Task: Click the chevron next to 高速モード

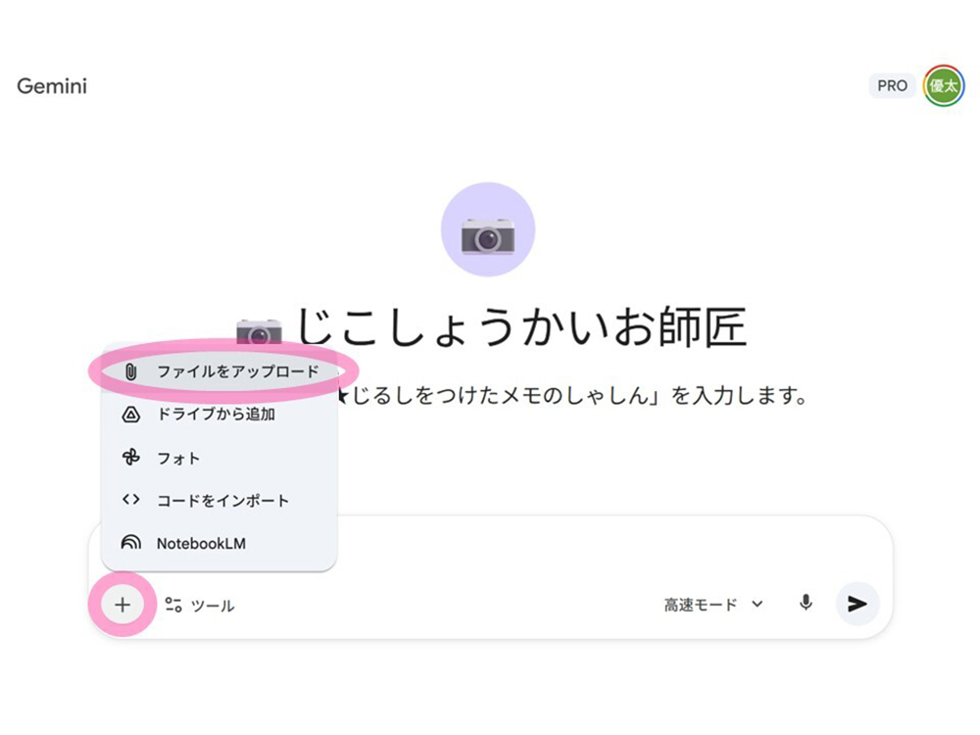Action: (757, 605)
